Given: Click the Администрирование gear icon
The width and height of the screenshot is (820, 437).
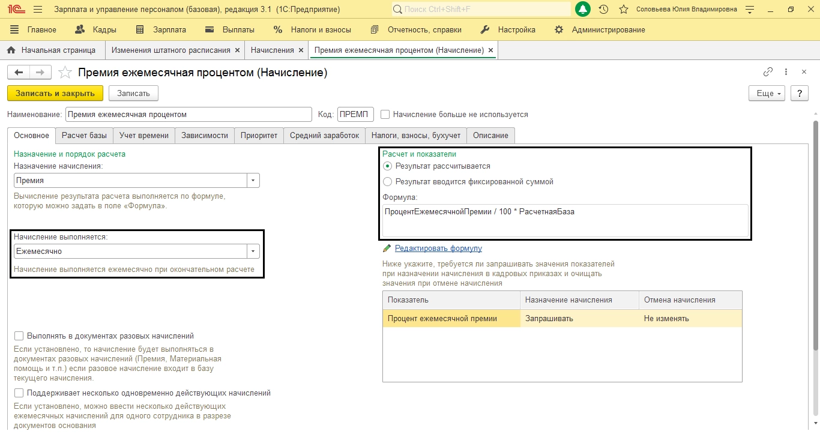Looking at the screenshot, I should (559, 29).
